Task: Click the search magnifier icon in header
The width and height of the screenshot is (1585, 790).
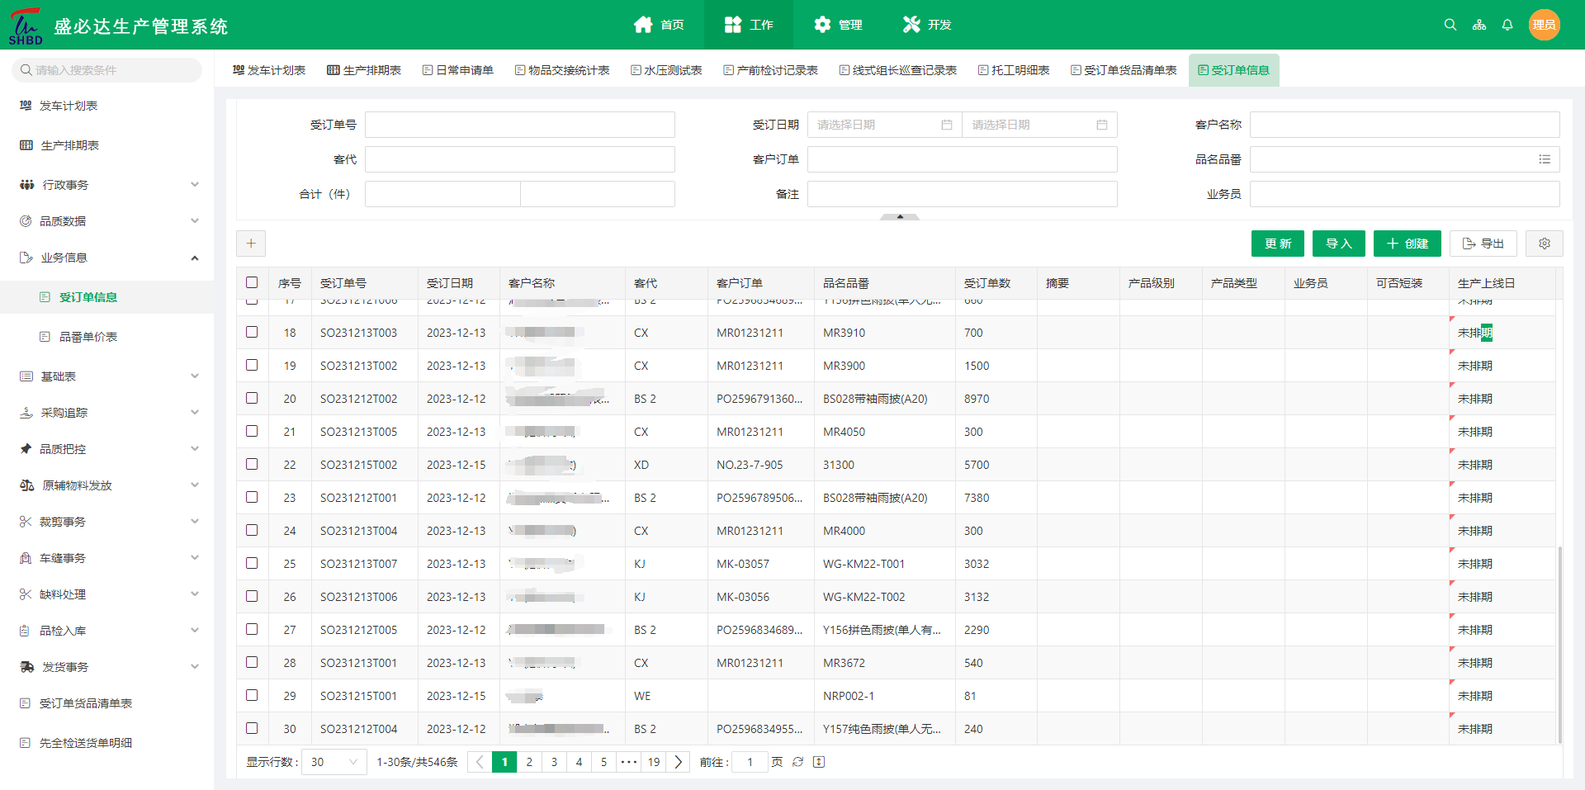Action: point(1450,25)
